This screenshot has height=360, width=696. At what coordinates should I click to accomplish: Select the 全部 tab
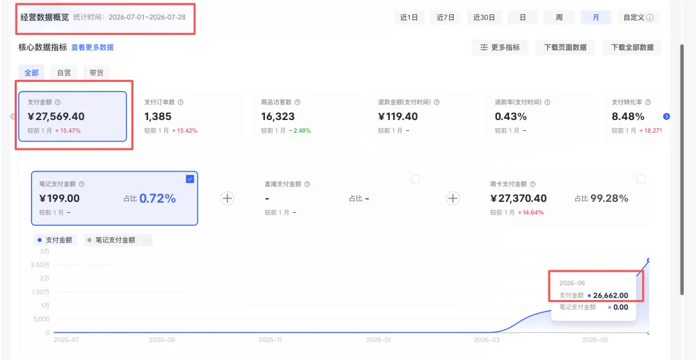[x=32, y=73]
